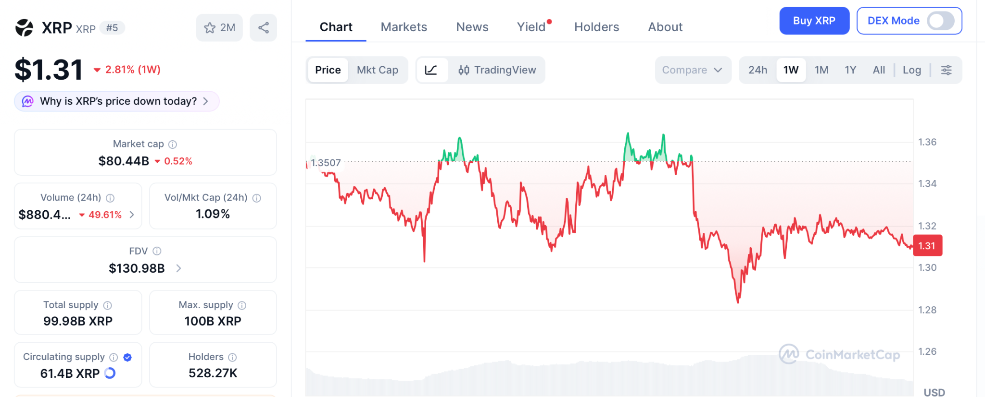This screenshot has height=397, width=985.
Task: Switch chart view to Mkt Cap
Action: [378, 70]
